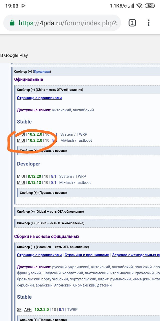The width and height of the screenshot is (160, 321).
Task: Select the 8.12.13 version number
Action: point(34,183)
